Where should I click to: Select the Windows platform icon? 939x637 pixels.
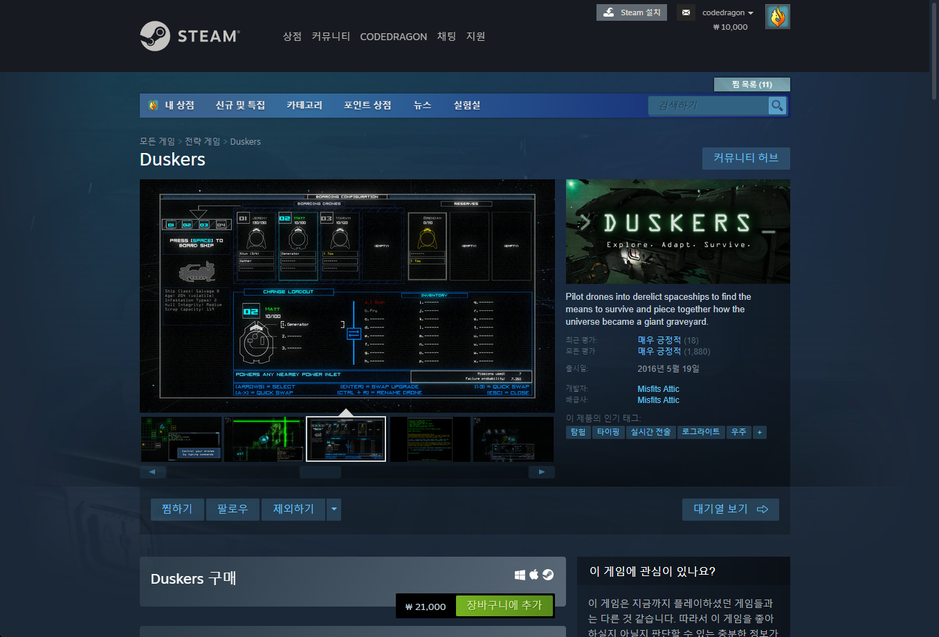(520, 575)
